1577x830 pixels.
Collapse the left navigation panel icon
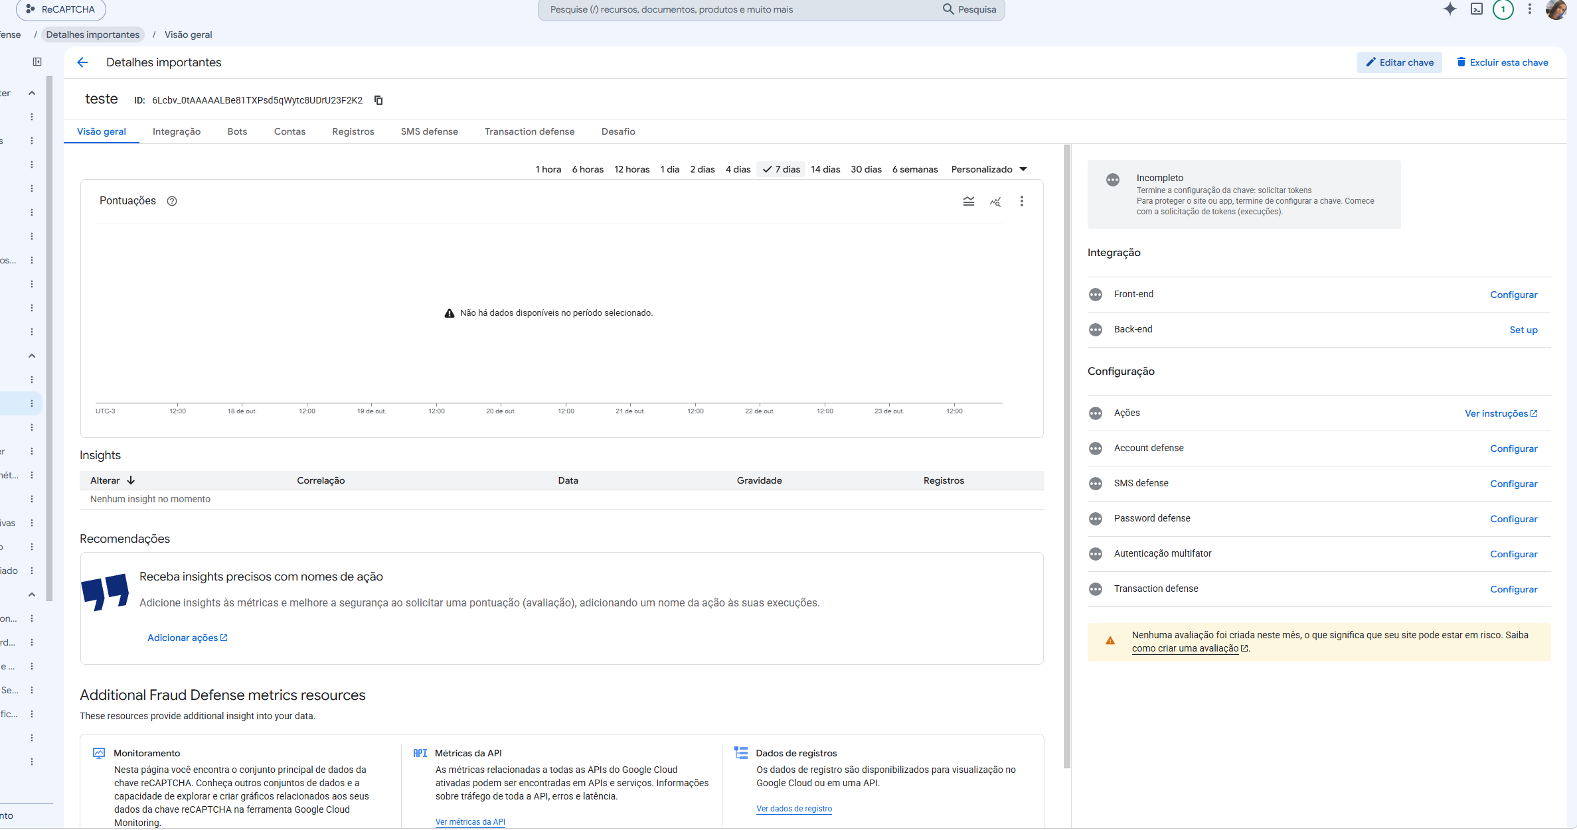click(x=37, y=62)
